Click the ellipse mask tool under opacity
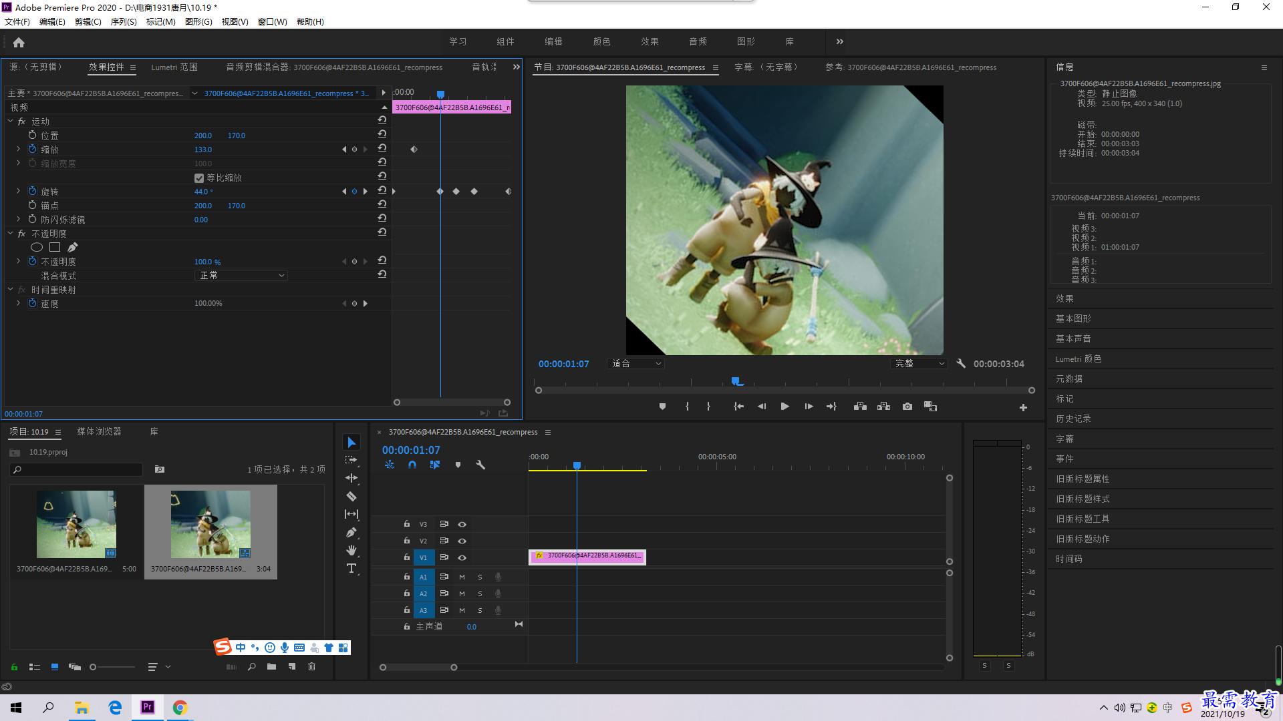The image size is (1283, 721). click(37, 248)
